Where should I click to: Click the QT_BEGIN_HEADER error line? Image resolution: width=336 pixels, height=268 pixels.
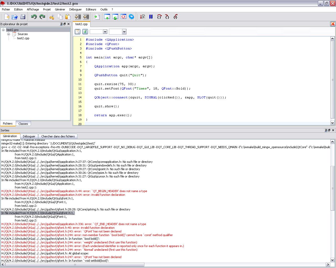coord(73,191)
